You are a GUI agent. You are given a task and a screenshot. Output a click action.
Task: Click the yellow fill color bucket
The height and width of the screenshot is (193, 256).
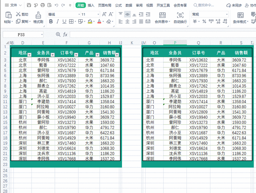coord(90,21)
